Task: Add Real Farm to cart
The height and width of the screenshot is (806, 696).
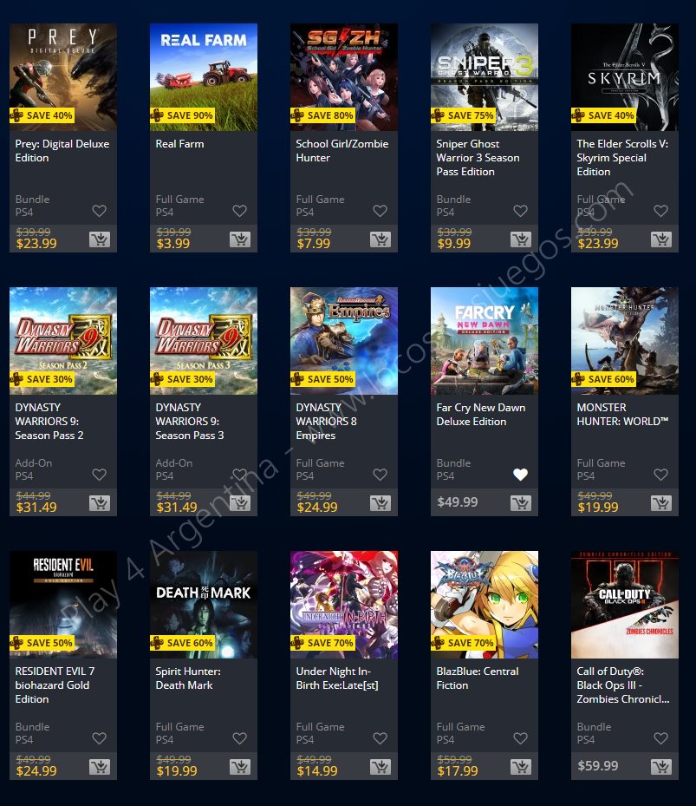Action: pyautogui.click(x=240, y=239)
